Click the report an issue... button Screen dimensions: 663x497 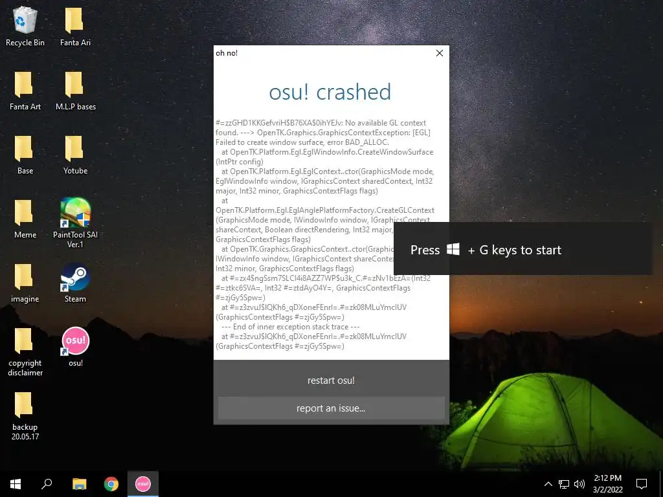pos(331,408)
